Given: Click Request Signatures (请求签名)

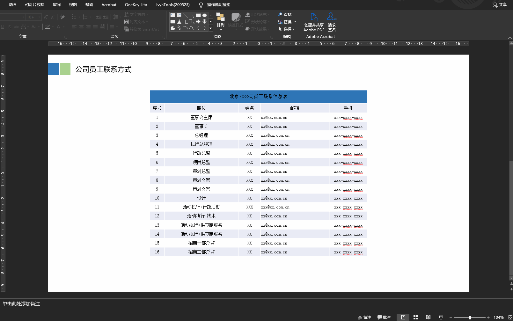Looking at the screenshot, I should pyautogui.click(x=332, y=22).
